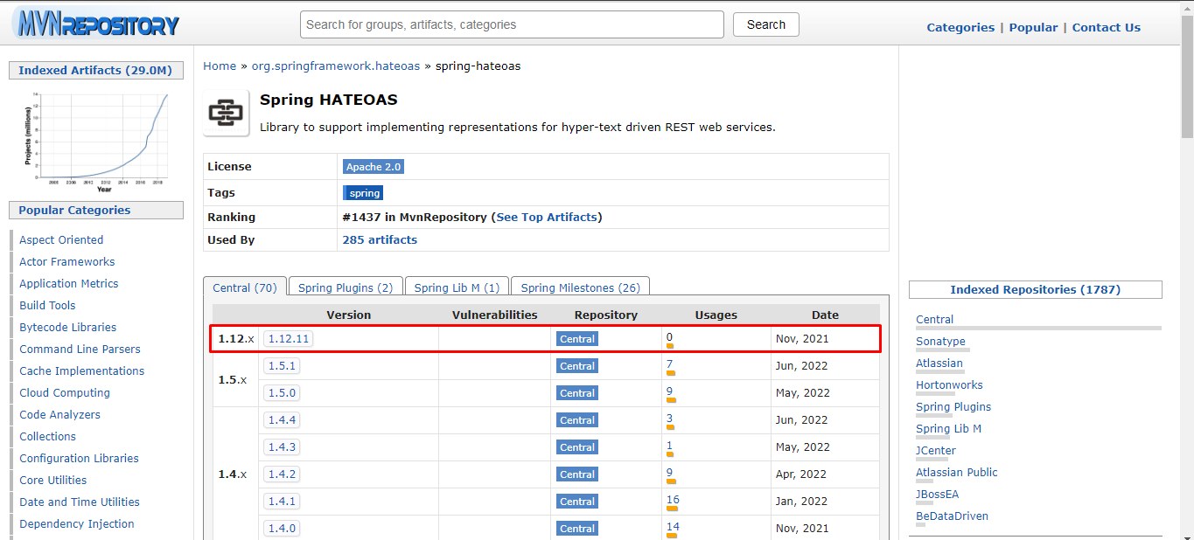Open the Popular link in header
Screen dimensions: 1194x540
coord(1033,27)
